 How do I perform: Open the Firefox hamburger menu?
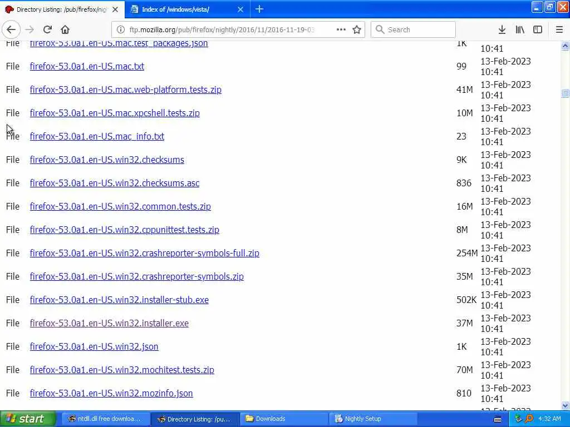pos(559,29)
